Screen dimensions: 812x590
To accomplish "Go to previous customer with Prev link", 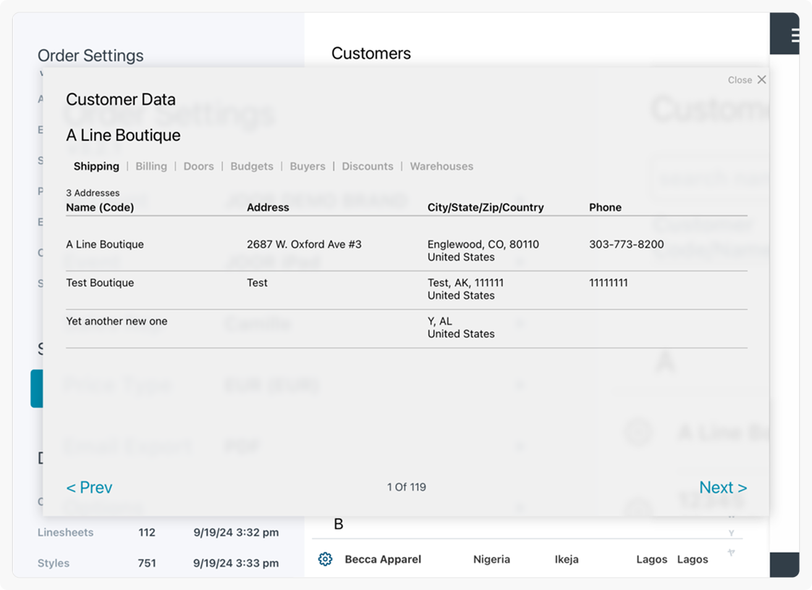I will [x=90, y=488].
